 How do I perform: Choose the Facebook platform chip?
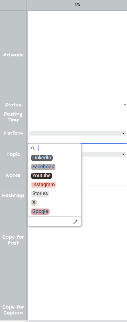[x=43, y=167]
